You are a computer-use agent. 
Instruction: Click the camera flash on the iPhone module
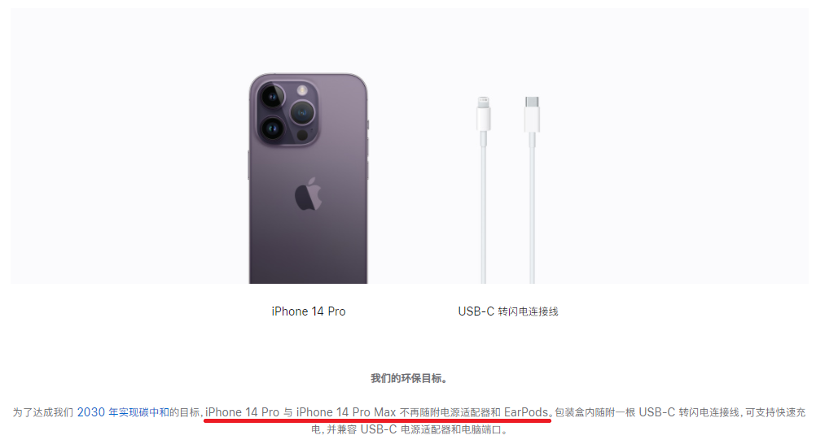[302, 90]
